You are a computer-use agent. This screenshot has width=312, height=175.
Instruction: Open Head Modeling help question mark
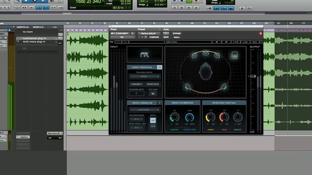point(159,103)
